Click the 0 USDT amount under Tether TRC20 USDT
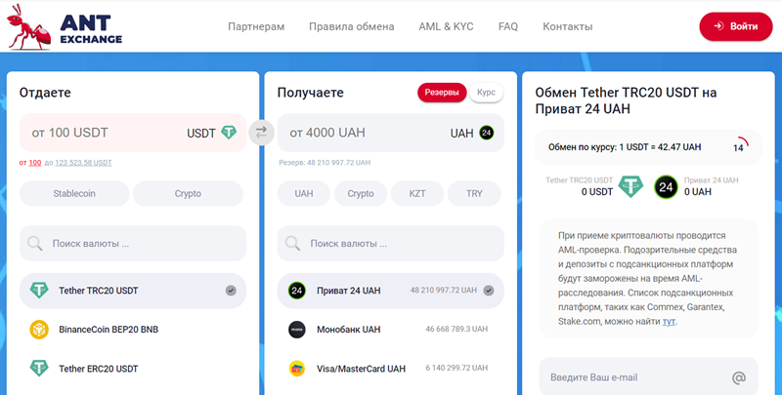The image size is (782, 395). pos(597,192)
